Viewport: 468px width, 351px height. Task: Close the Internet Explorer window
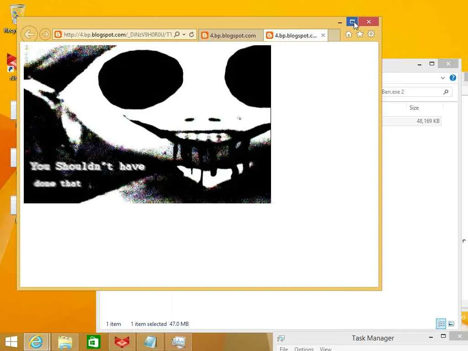[369, 21]
